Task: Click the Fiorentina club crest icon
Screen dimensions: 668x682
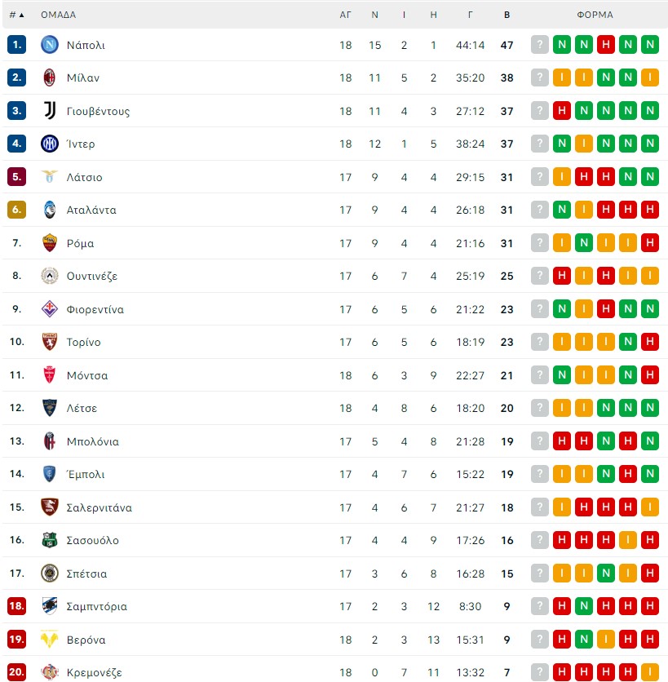Action: pos(50,309)
